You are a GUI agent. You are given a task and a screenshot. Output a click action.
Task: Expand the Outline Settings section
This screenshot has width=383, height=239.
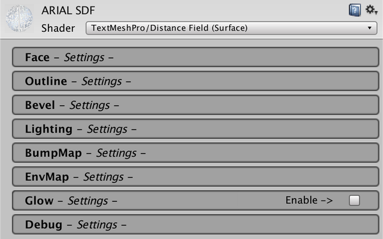(x=195, y=81)
